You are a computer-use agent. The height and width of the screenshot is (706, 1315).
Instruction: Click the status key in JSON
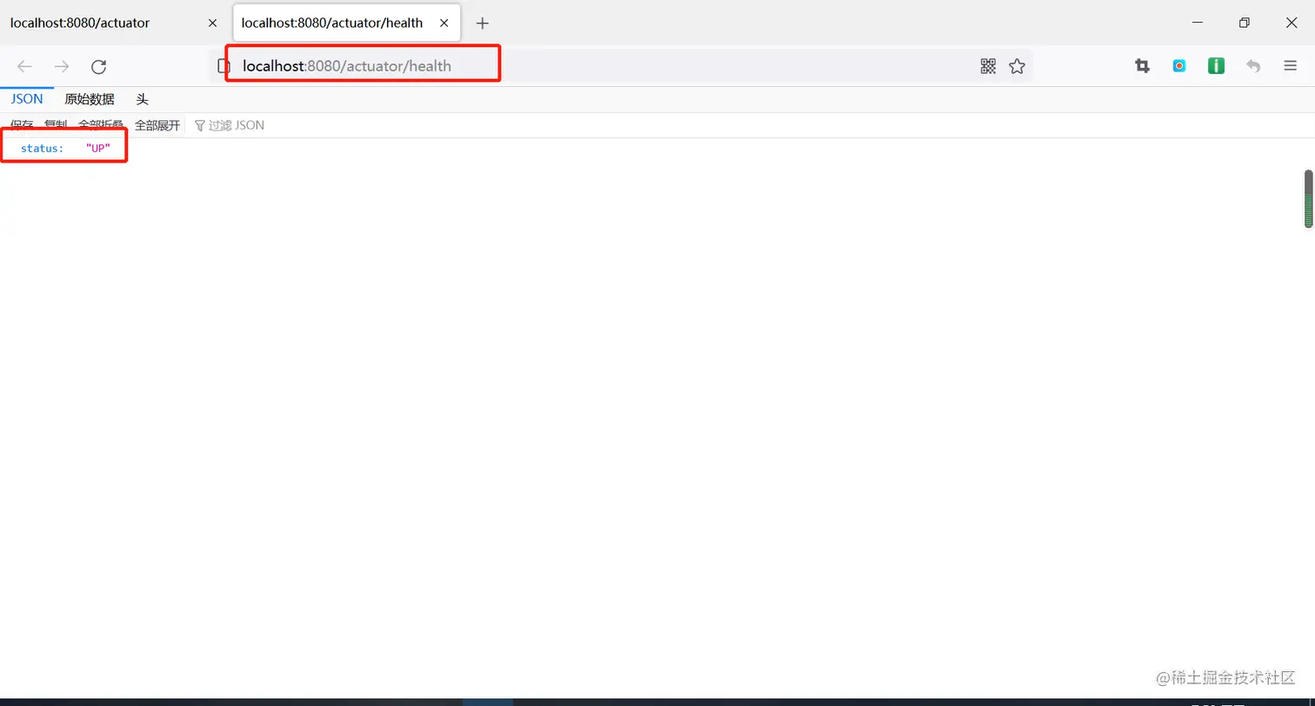tap(43, 149)
